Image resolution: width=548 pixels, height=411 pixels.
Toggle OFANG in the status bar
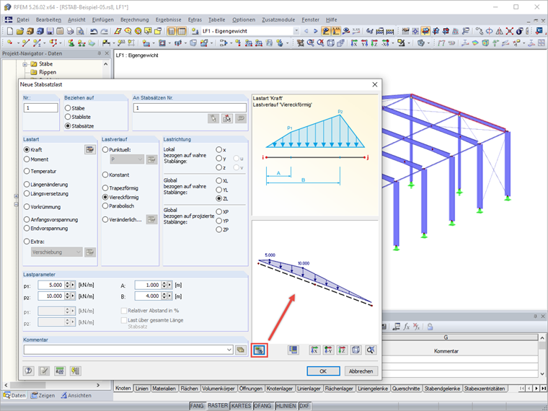[x=262, y=406]
